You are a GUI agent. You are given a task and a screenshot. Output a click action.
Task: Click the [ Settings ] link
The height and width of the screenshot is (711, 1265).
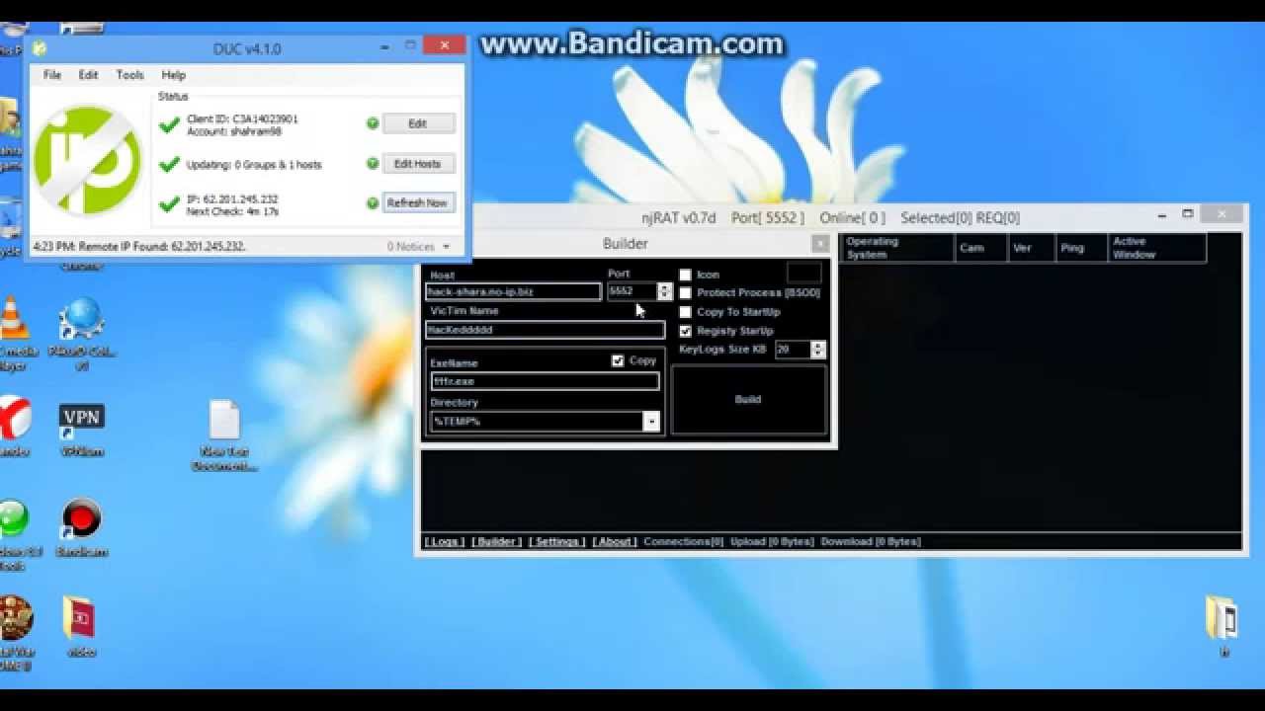pyautogui.click(x=556, y=542)
